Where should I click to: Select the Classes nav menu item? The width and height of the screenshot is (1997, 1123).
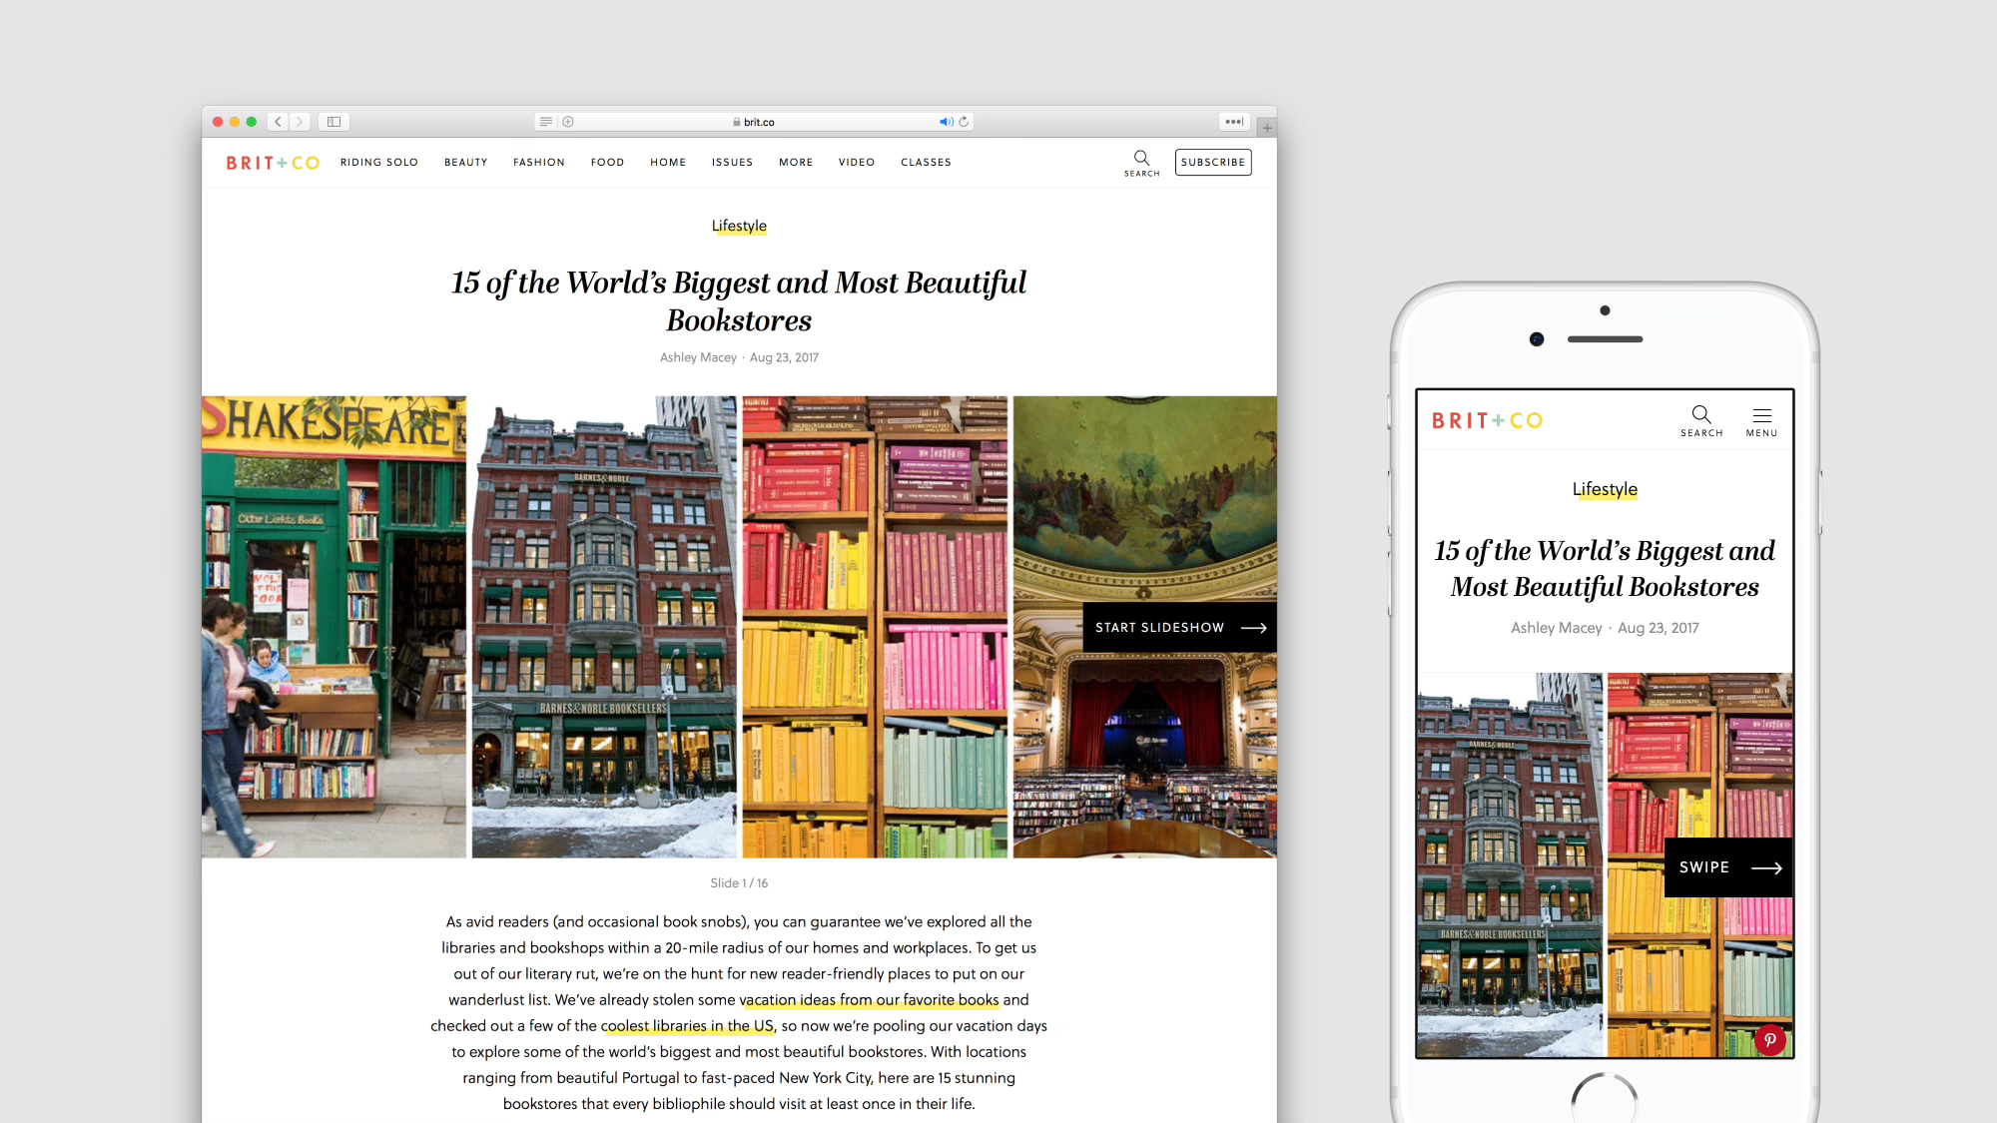pyautogui.click(x=926, y=162)
